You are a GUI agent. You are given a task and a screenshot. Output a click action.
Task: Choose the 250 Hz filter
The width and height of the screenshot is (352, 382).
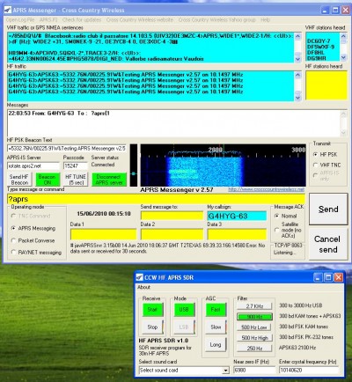tap(254, 349)
